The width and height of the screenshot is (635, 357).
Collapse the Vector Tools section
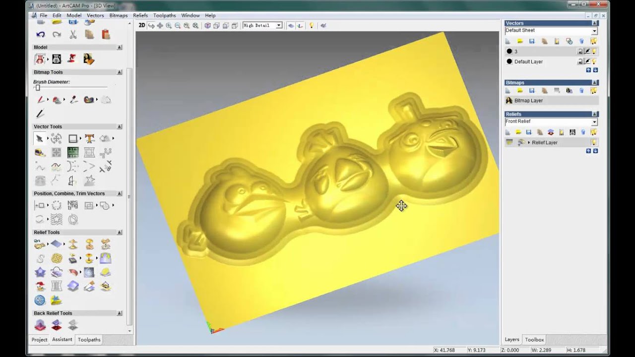click(120, 127)
